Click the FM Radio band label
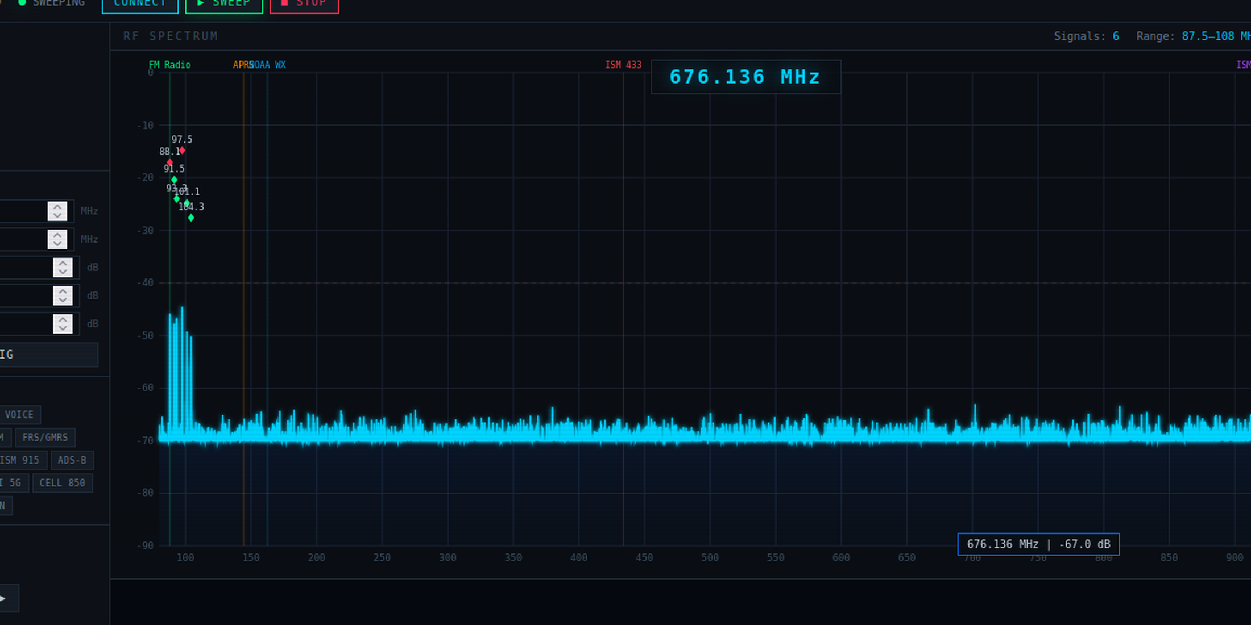This screenshot has width=1251, height=625. 169,65
